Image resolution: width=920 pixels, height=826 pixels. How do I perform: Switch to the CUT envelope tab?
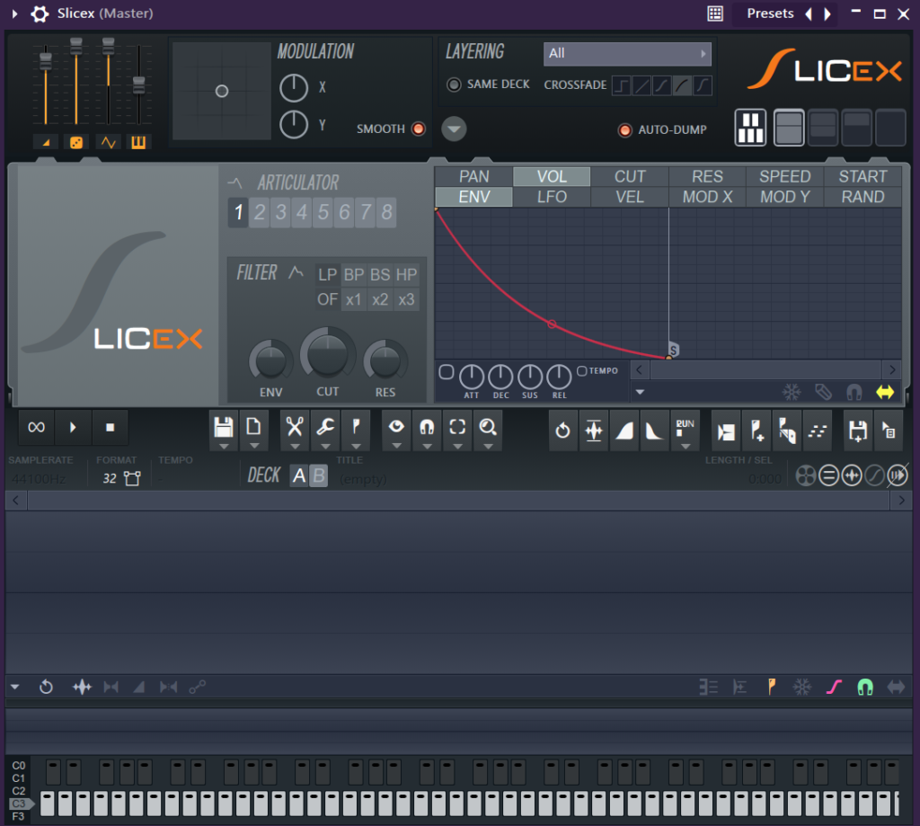tap(630, 176)
